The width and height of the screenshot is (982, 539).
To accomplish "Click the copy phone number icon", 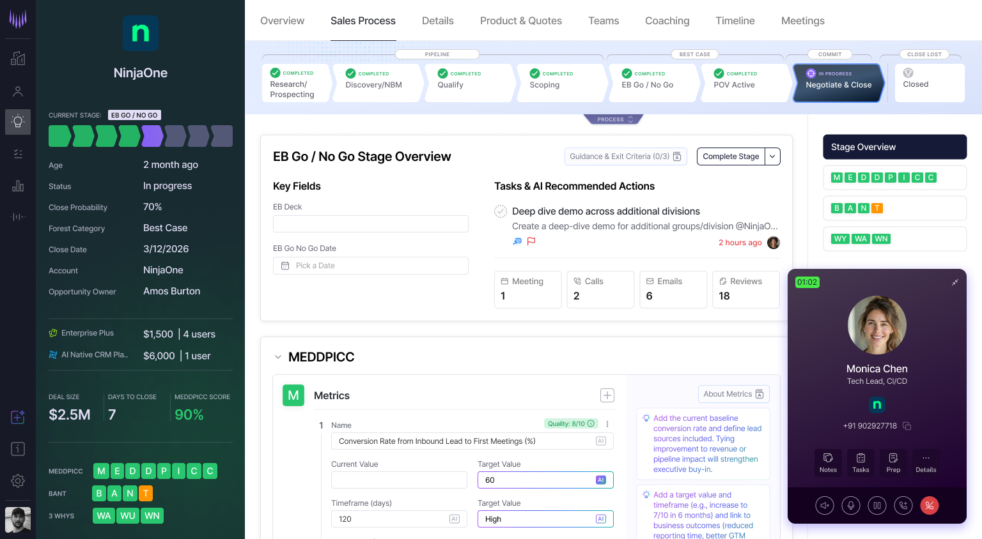I will point(907,426).
